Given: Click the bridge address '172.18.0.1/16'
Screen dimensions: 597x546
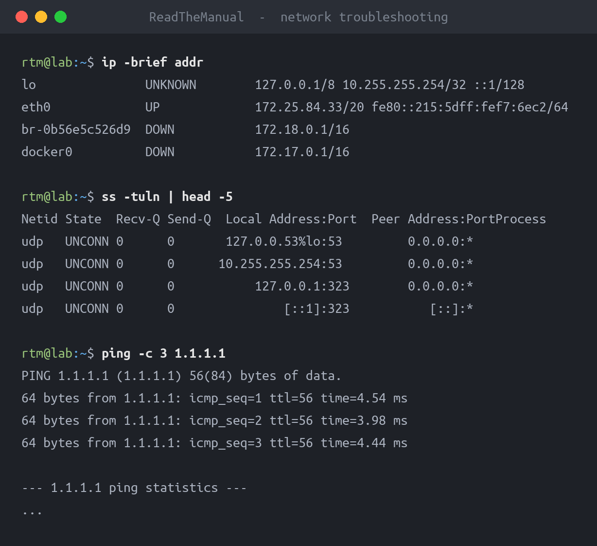Looking at the screenshot, I should tap(302, 129).
